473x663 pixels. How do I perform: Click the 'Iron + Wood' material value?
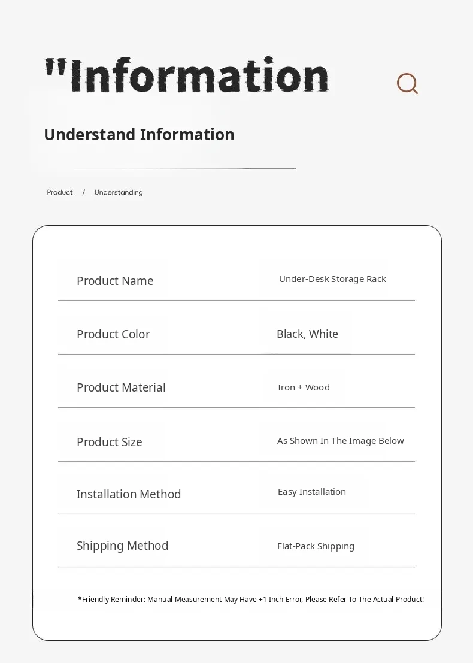[304, 387]
